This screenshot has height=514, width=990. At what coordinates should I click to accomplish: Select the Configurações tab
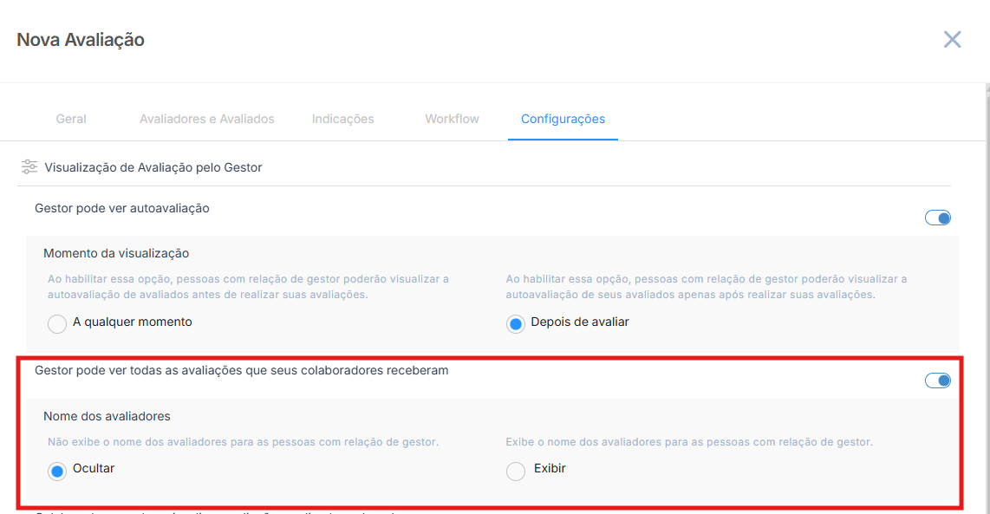[x=563, y=119]
